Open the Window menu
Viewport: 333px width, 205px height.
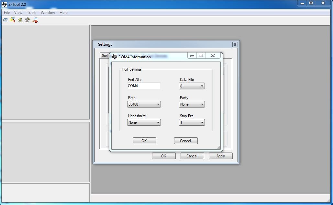48,13
